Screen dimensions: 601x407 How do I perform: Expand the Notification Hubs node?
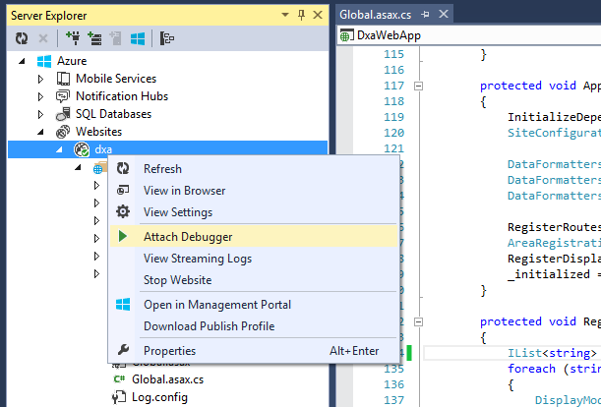pos(41,96)
